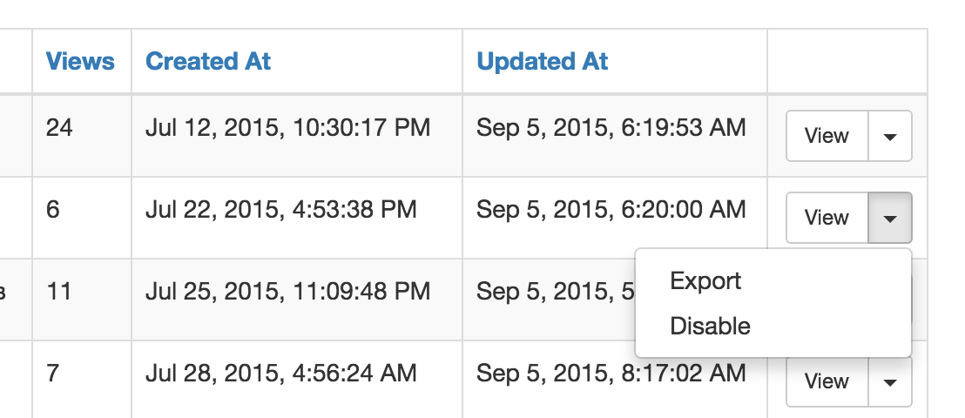Viewport: 965px width, 418px height.
Task: Collapse the open caret dropdown in 6-views row
Action: (x=890, y=218)
